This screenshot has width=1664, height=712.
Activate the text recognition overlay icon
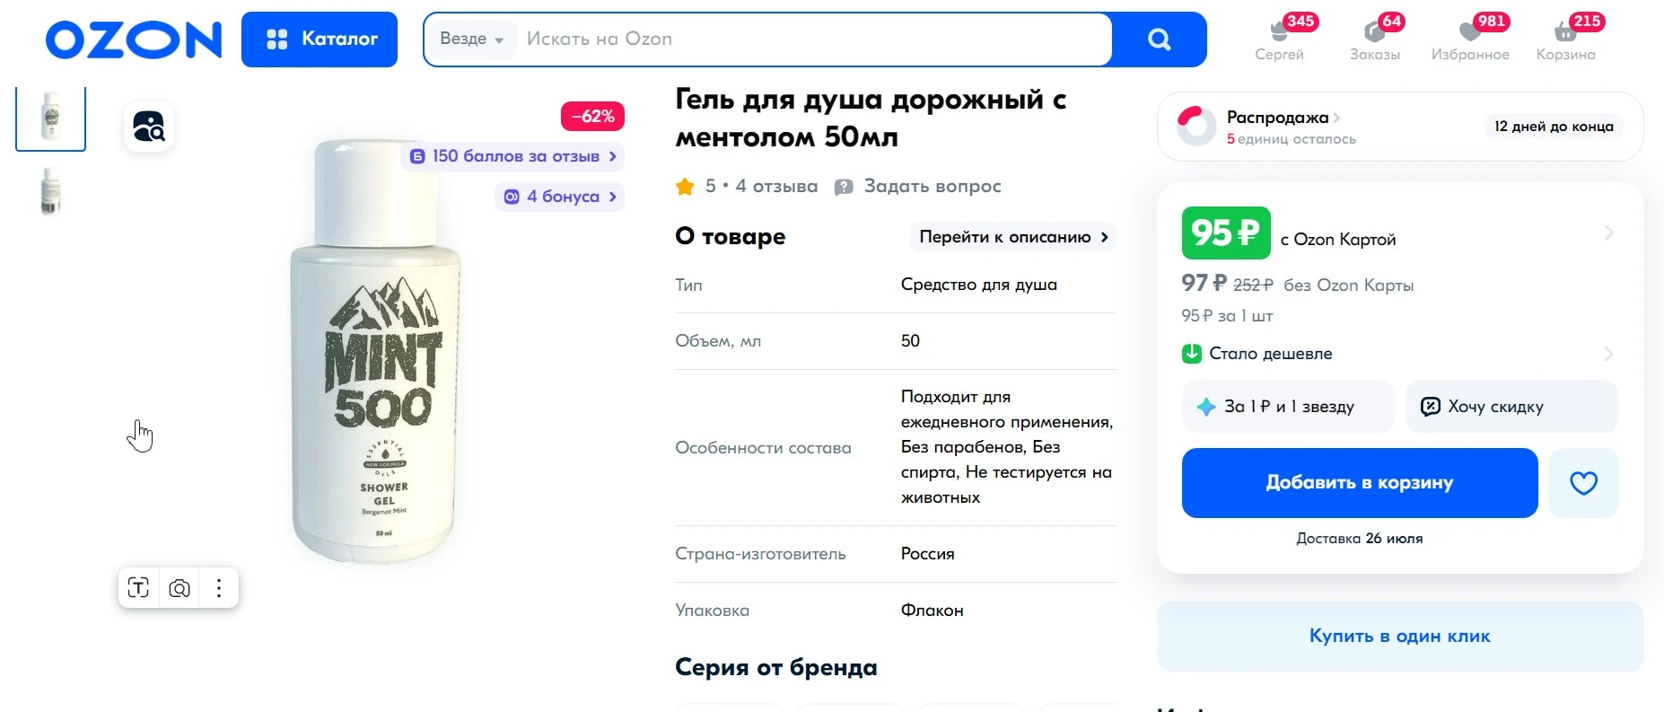point(138,588)
